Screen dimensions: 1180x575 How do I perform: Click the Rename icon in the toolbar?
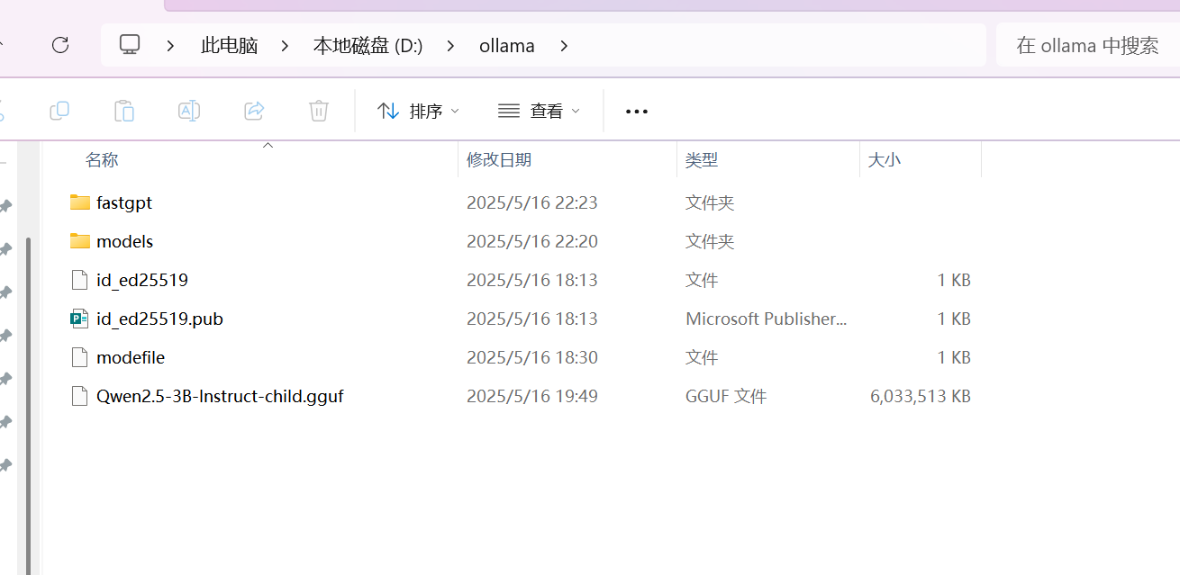(x=189, y=111)
